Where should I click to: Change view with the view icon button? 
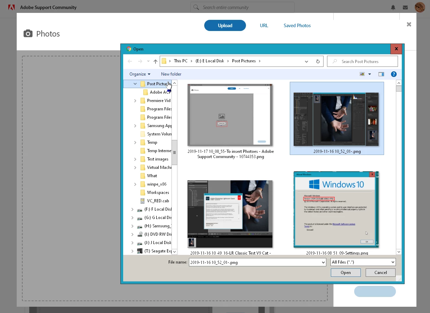pyautogui.click(x=362, y=74)
